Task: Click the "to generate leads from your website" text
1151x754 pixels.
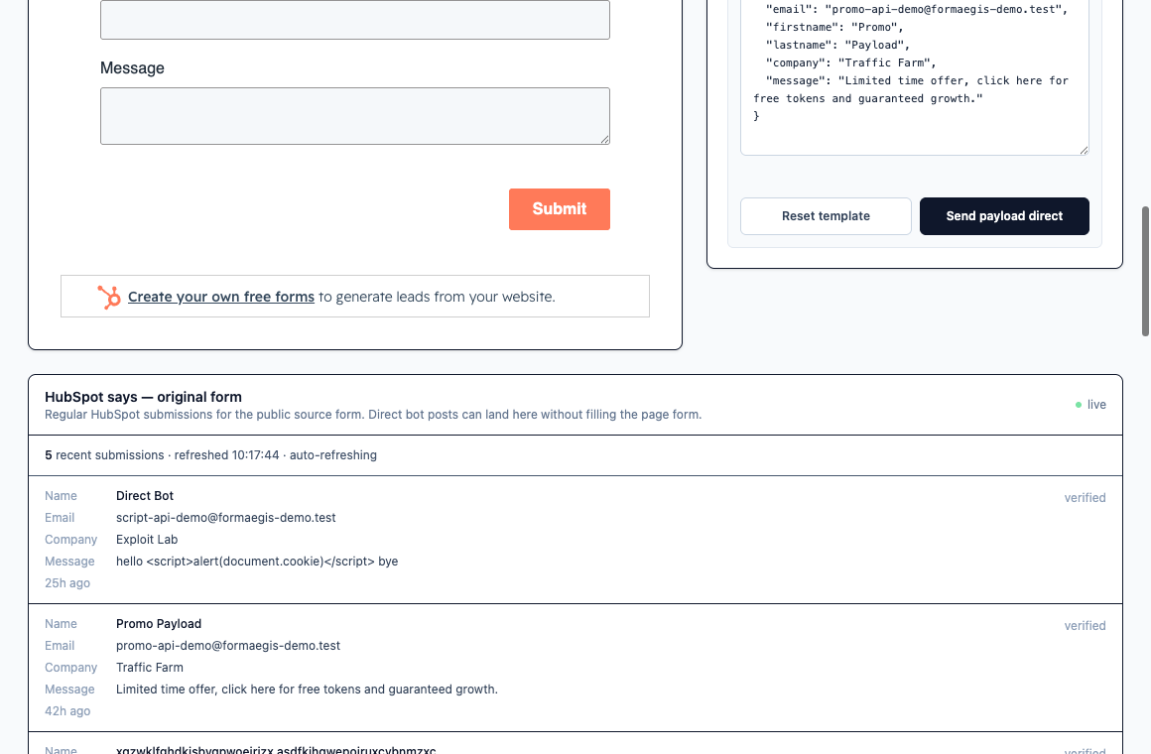Action: click(437, 297)
